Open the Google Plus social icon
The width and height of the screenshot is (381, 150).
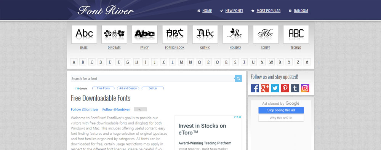point(265,88)
